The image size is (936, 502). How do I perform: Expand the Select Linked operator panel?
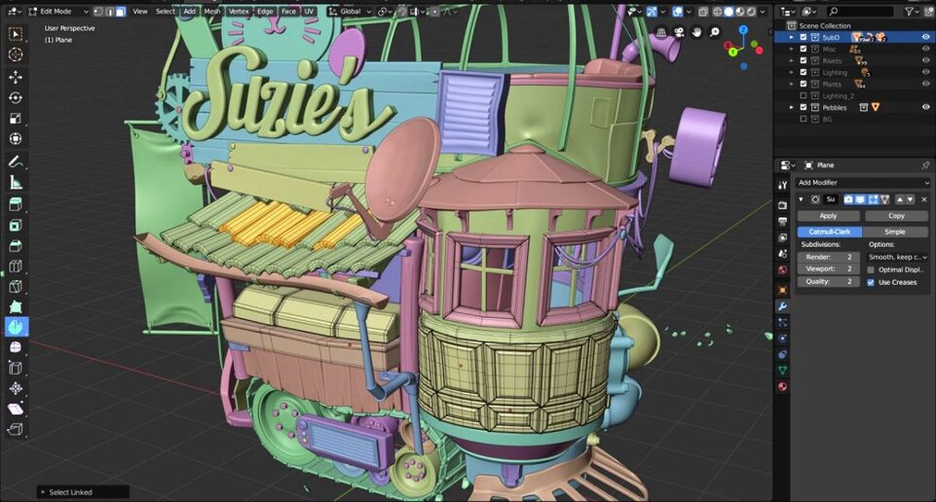(43, 492)
